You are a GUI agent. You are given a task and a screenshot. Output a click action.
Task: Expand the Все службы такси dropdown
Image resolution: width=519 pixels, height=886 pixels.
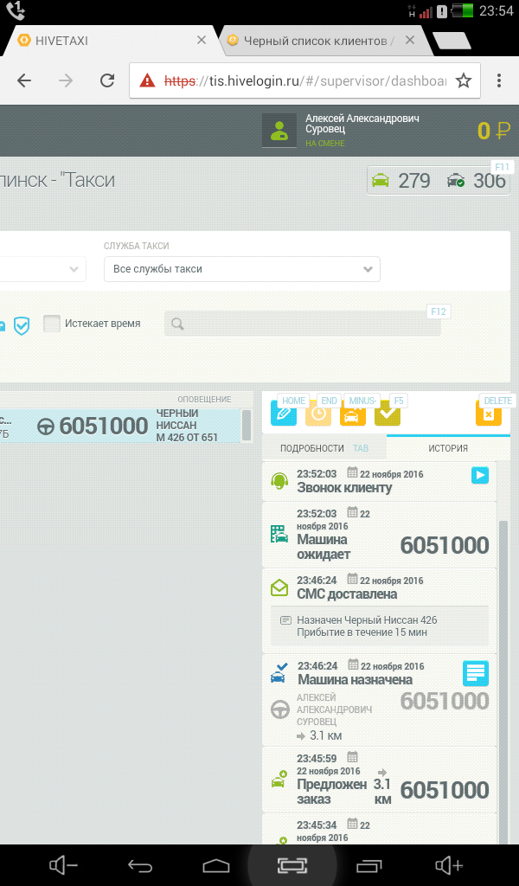coord(246,269)
